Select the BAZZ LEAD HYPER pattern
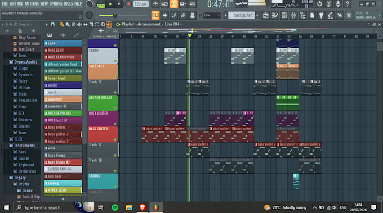 pyautogui.click(x=63, y=57)
